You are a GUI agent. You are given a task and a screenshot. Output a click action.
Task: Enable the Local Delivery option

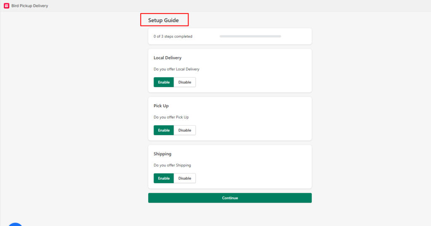point(164,82)
